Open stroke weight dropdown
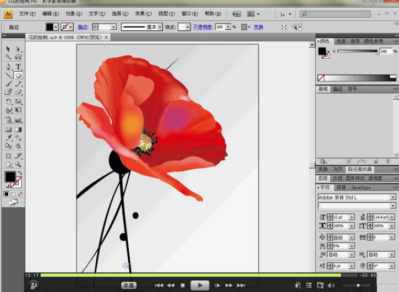Image resolution: width=399 pixels, height=292 pixels. pyautogui.click(x=114, y=27)
